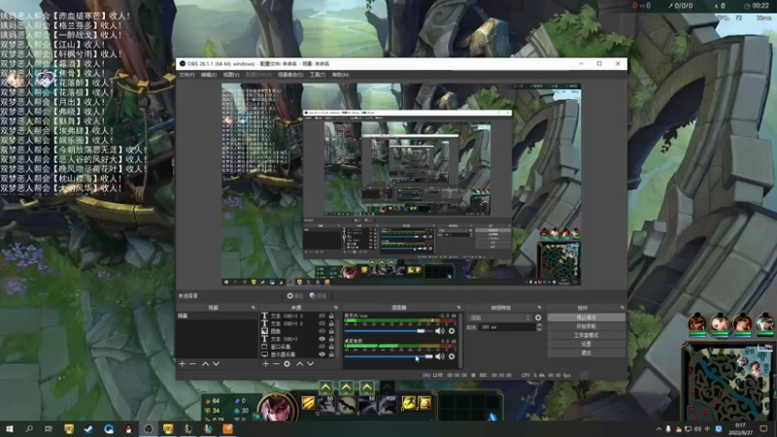Pop out the Audio Mixer dock via its header icon

pyautogui.click(x=458, y=308)
